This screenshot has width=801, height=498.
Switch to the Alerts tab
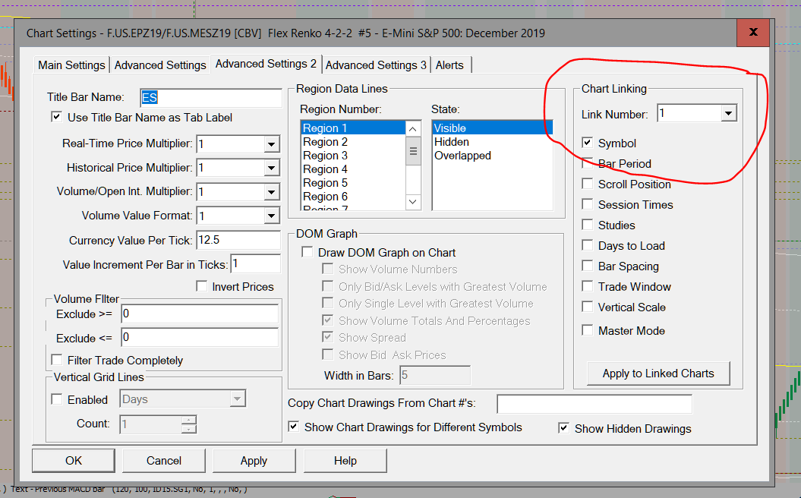point(449,65)
